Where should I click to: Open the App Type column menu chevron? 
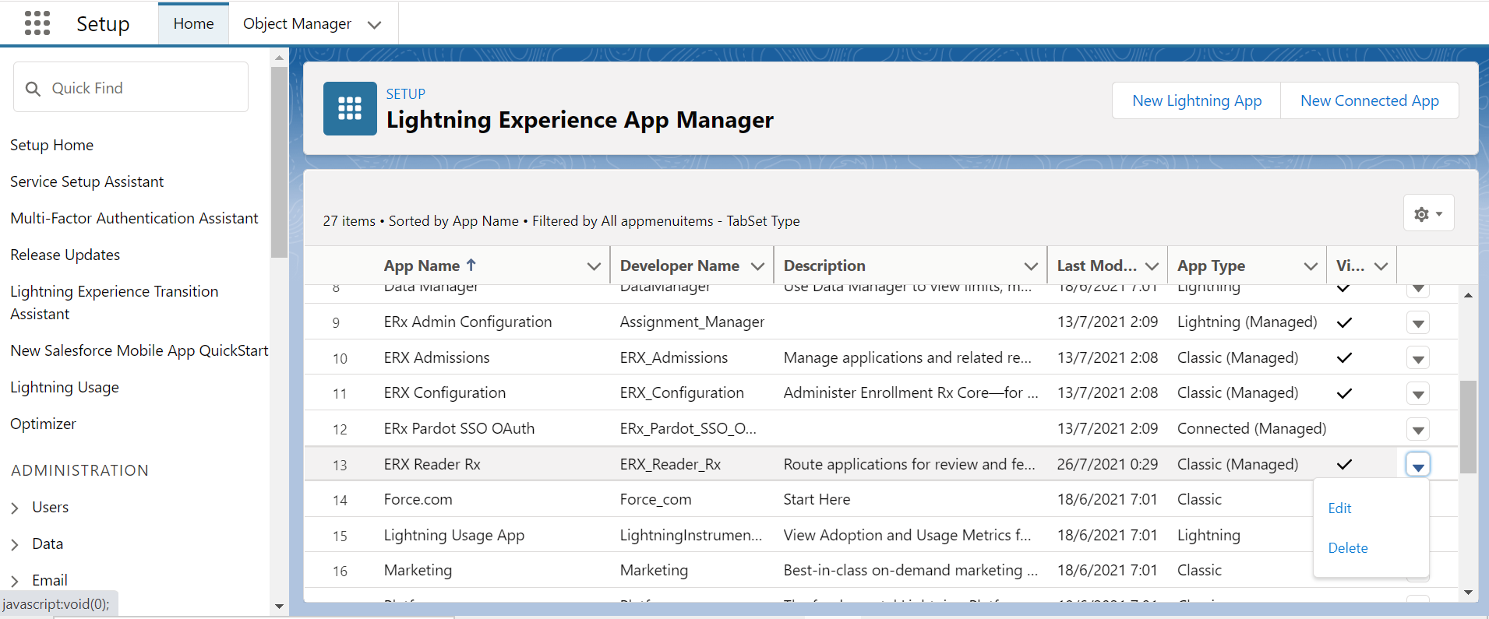tap(1311, 266)
